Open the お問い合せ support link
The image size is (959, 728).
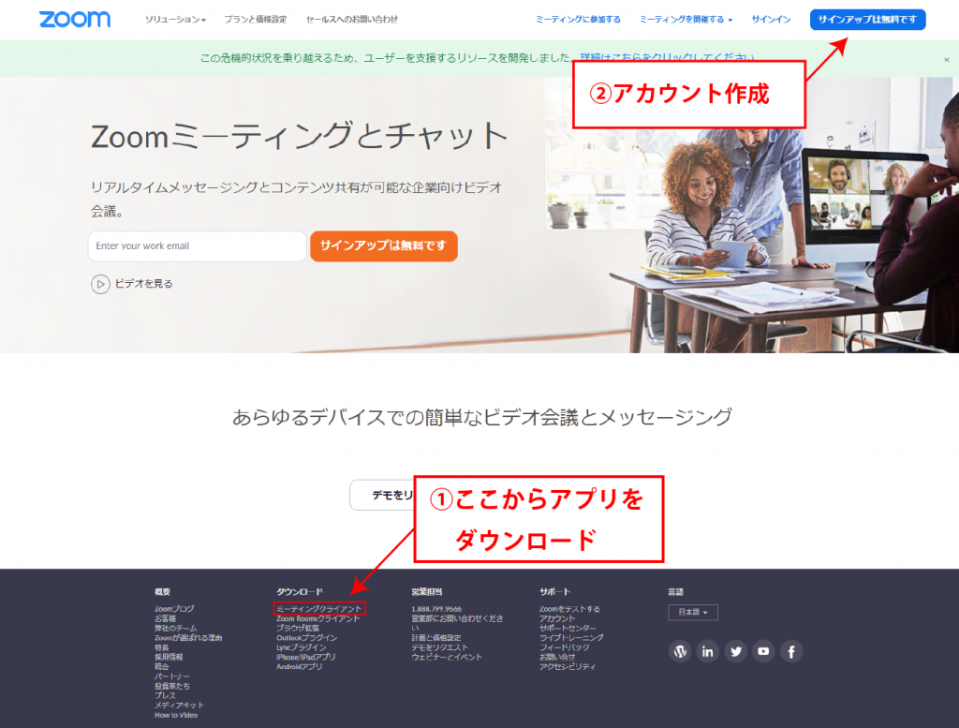click(x=556, y=657)
